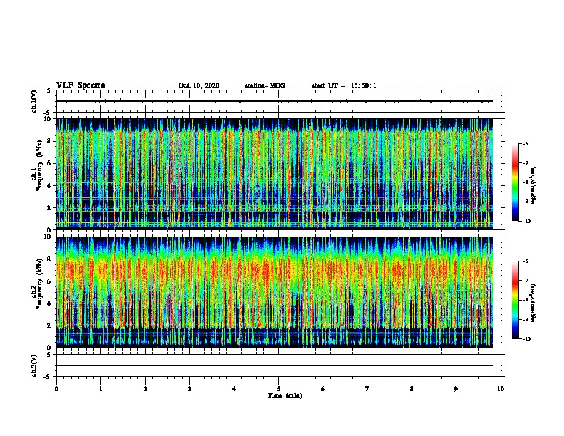The width and height of the screenshot is (564, 436).
Task: Click time axis tick label '8'
Action: point(412,389)
